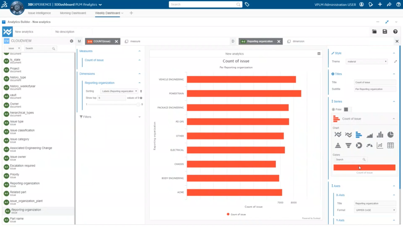Add a new dashboard tab

pyautogui.click(x=131, y=13)
